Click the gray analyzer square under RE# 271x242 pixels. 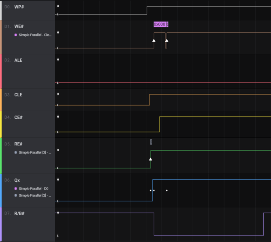tap(16, 153)
